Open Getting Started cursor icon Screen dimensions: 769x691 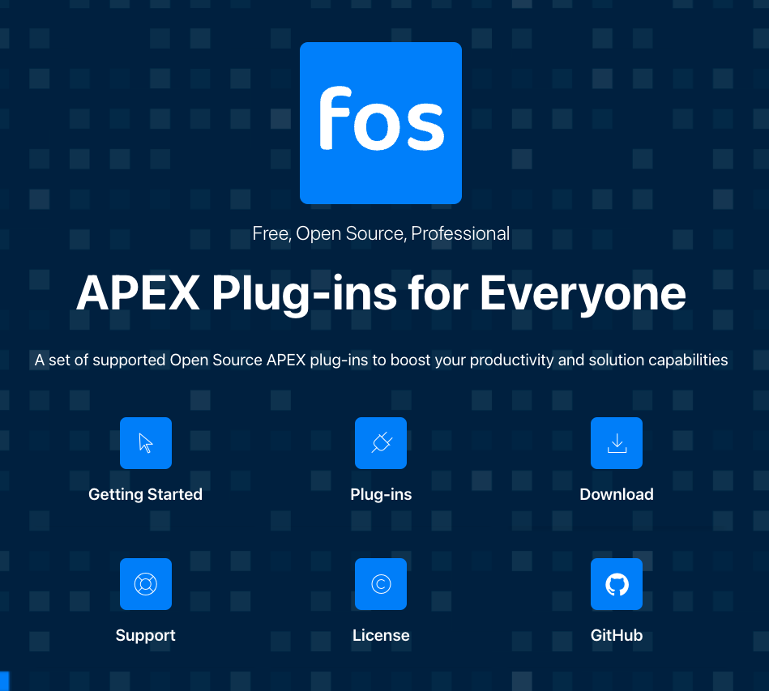click(146, 443)
